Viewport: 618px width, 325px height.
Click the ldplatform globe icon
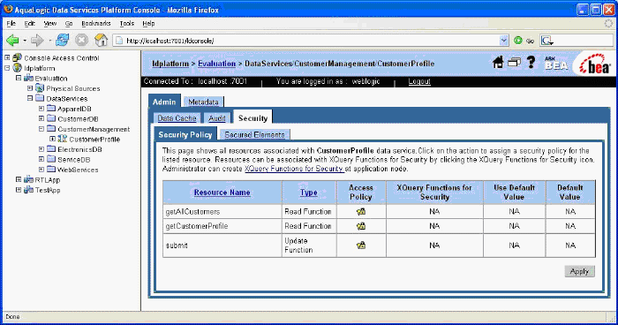[x=17, y=68]
